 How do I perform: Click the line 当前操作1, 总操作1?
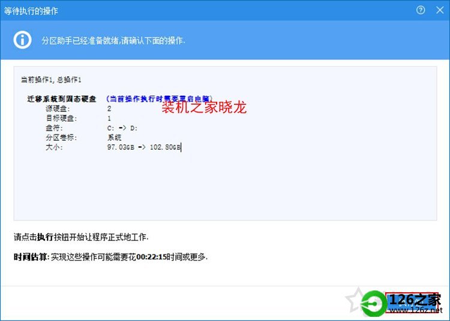(x=51, y=80)
